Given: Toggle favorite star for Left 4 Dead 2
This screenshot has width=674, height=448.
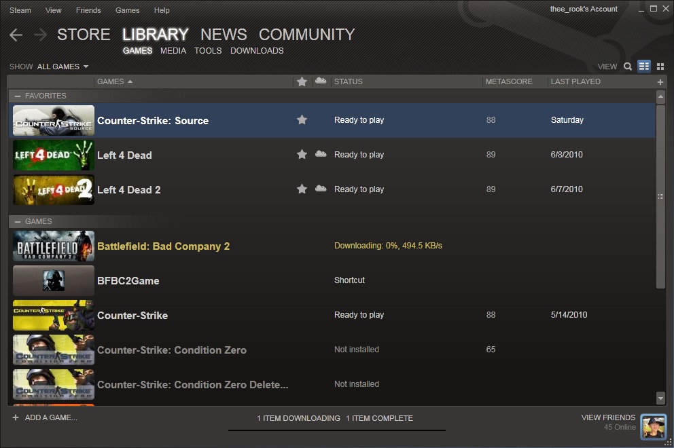Looking at the screenshot, I should [302, 189].
